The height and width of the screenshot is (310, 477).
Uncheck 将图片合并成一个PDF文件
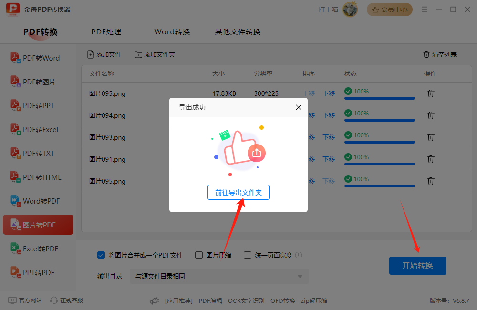pos(101,255)
